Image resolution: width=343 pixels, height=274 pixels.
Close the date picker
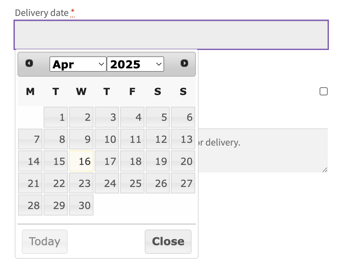[168, 242]
